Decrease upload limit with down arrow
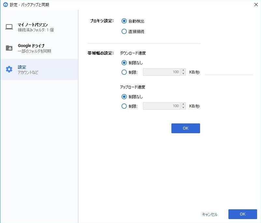The height and width of the screenshot is (223, 261). pyautogui.click(x=183, y=108)
